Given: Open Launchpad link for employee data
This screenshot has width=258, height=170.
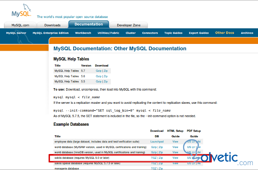Looking at the screenshot, I should pos(157,142).
